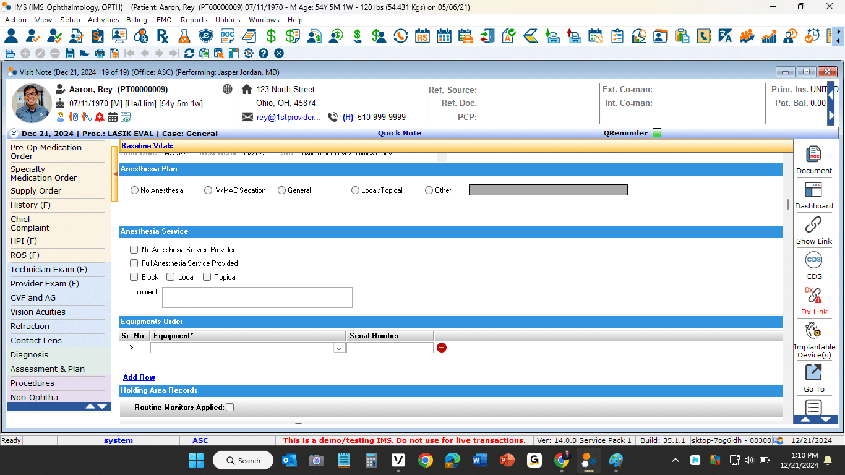The width and height of the screenshot is (845, 475).
Task: Open the Document panel icon
Action: tap(813, 155)
